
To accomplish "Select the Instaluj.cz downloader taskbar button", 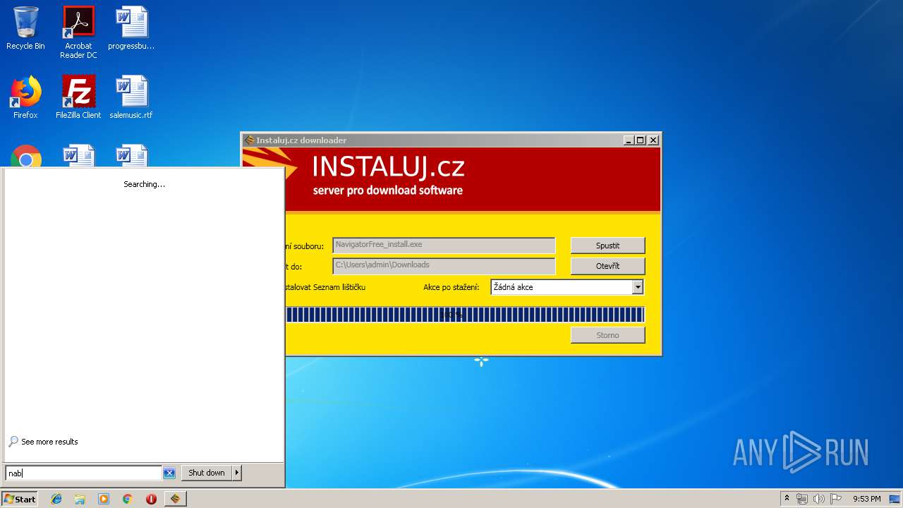I will click(x=175, y=499).
